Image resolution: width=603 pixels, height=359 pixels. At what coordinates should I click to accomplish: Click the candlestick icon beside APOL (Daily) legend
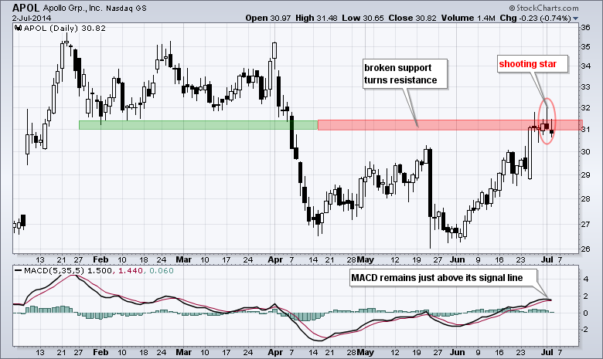18,28
